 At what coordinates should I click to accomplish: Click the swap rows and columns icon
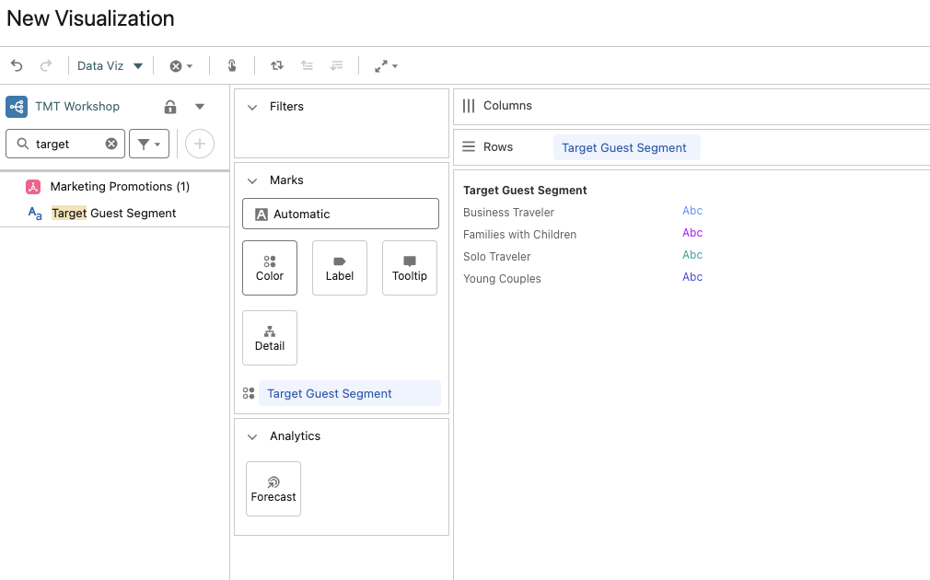click(277, 65)
